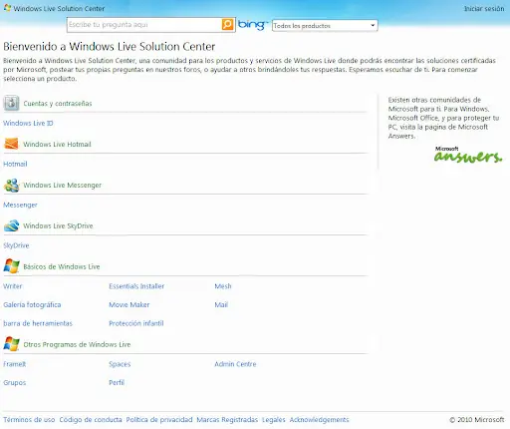The height and width of the screenshot is (429, 510).
Task: Focus the Escribe tu pregunta aquí search field
Action: [x=144, y=25]
